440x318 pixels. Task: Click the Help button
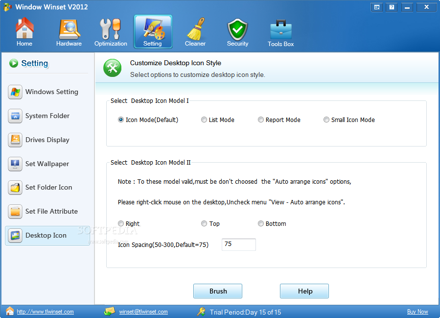[x=304, y=291]
